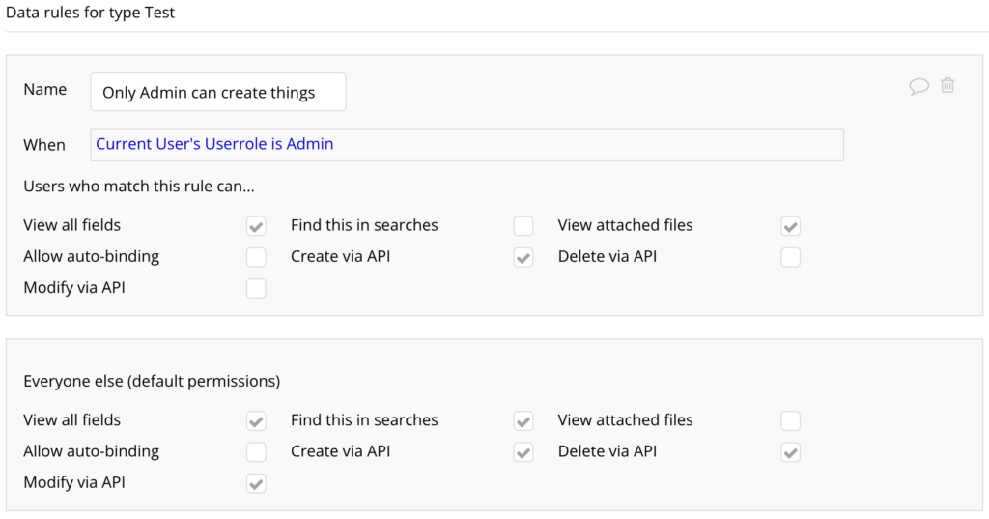Open the 'Current User's Userrole is Admin' expression

pos(214,144)
